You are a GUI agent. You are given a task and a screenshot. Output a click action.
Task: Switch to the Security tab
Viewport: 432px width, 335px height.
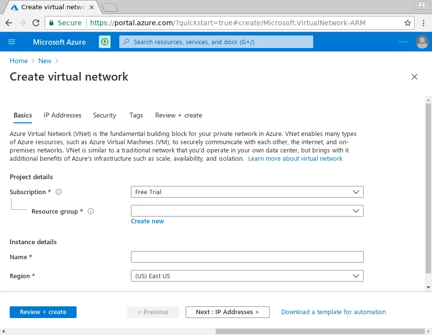coord(105,116)
